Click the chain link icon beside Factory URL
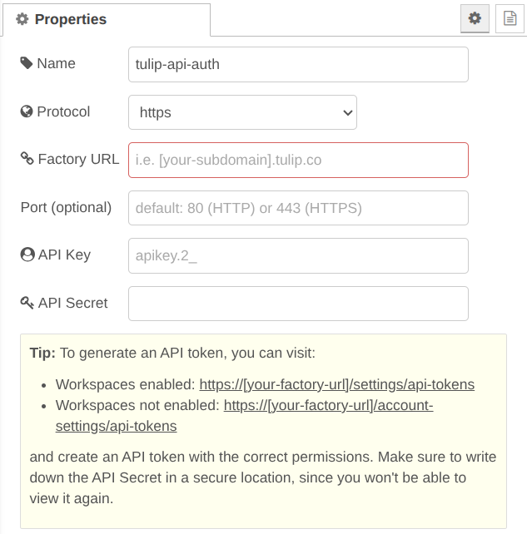The height and width of the screenshot is (534, 527). tap(27, 158)
